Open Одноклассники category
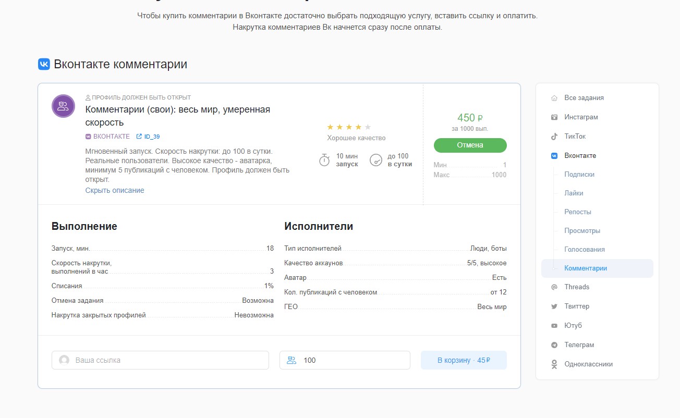This screenshot has width=680, height=418. point(588,364)
